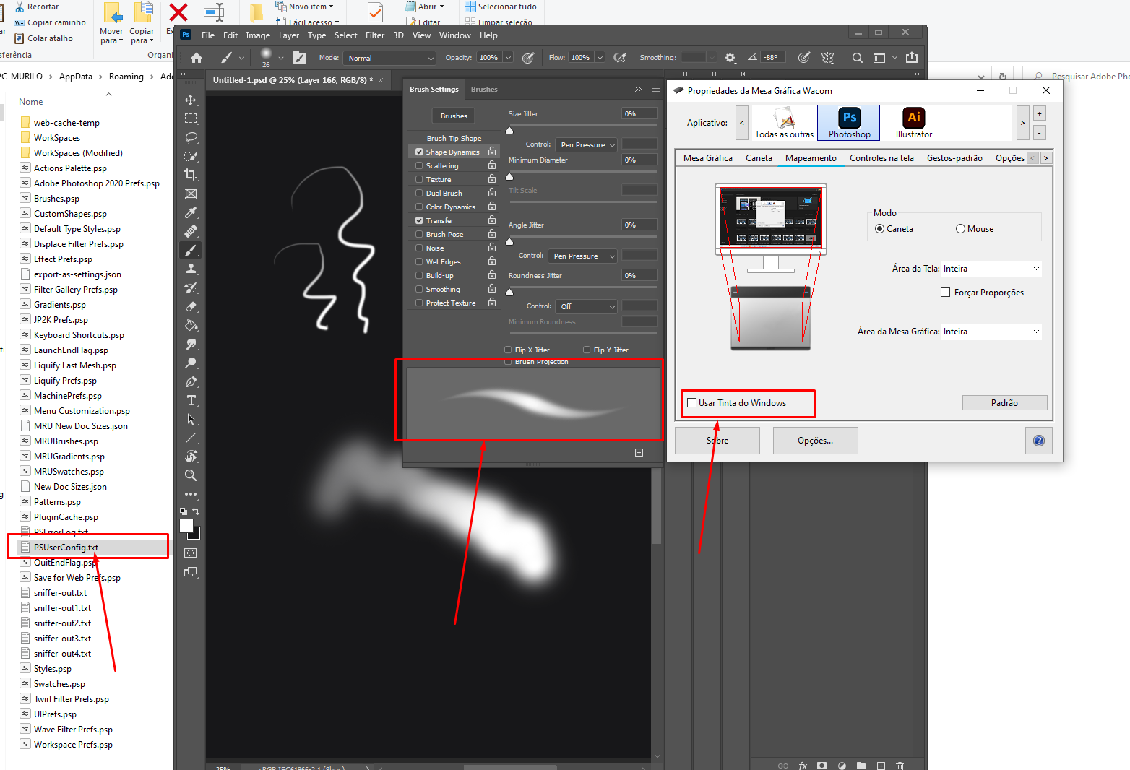
Task: Select the Clone Stamp tool
Action: (191, 269)
